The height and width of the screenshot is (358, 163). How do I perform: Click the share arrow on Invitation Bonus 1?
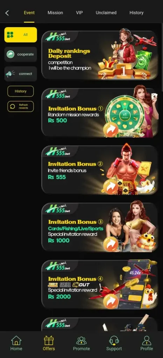coord(111,129)
